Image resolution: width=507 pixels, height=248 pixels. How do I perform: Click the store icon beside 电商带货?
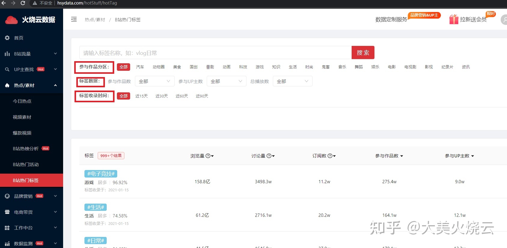pyautogui.click(x=7, y=212)
